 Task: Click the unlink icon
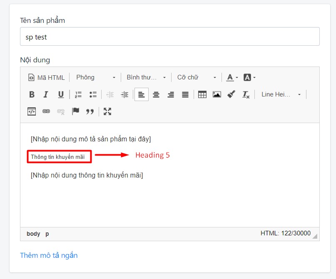point(61,111)
